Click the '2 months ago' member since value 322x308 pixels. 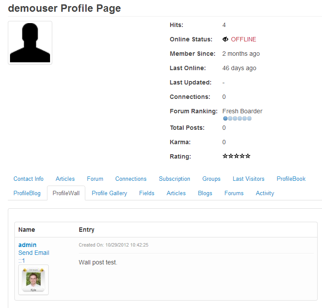[x=241, y=54]
